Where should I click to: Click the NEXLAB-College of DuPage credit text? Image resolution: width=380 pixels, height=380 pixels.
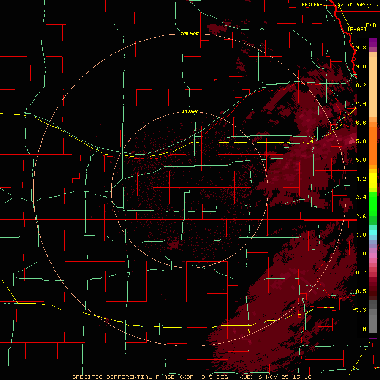[x=337, y=5]
